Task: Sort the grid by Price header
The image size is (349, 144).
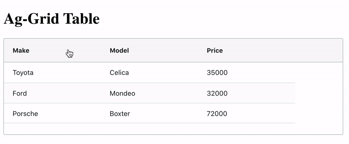Action: (215, 50)
